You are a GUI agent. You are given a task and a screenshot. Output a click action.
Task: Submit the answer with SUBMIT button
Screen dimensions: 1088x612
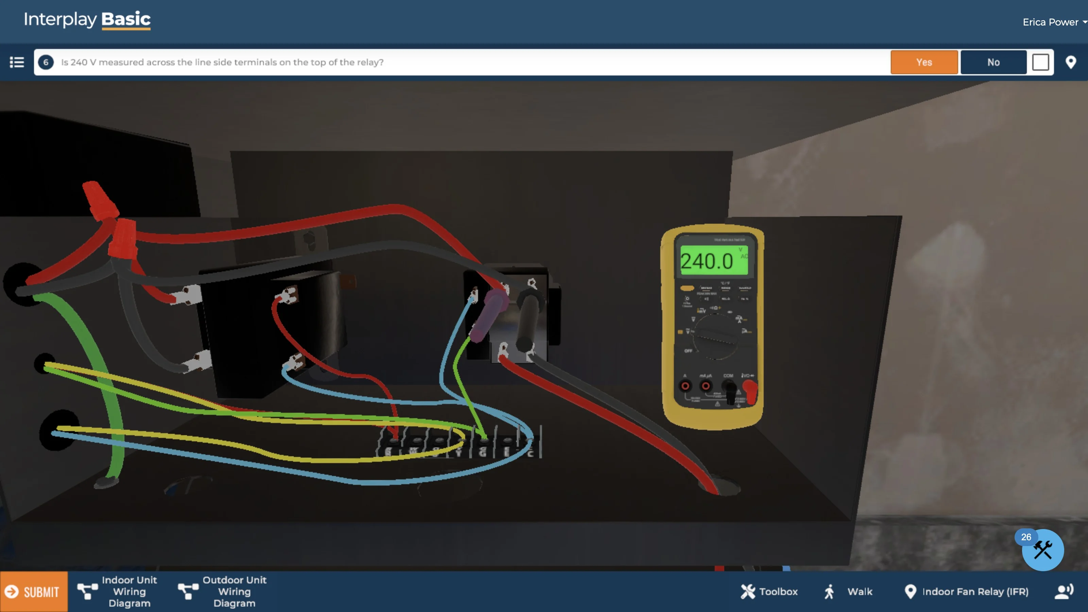[x=34, y=591]
